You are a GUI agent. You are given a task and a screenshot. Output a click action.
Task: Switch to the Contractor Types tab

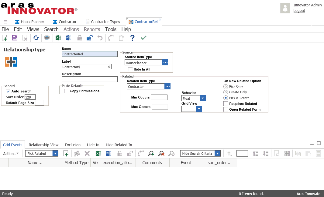point(103,22)
